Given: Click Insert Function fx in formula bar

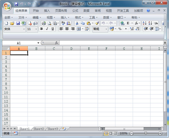Looking at the screenshot, I should [x=57, y=43].
